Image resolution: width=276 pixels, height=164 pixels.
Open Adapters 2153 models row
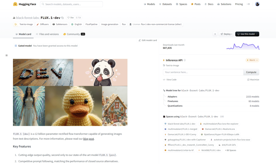coord(213,97)
